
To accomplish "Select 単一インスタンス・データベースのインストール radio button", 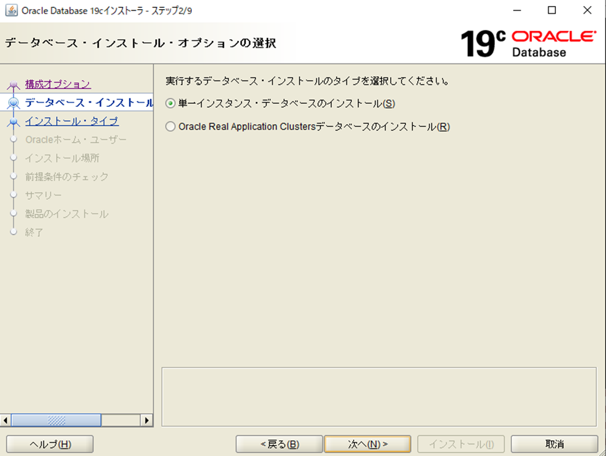I will (170, 104).
